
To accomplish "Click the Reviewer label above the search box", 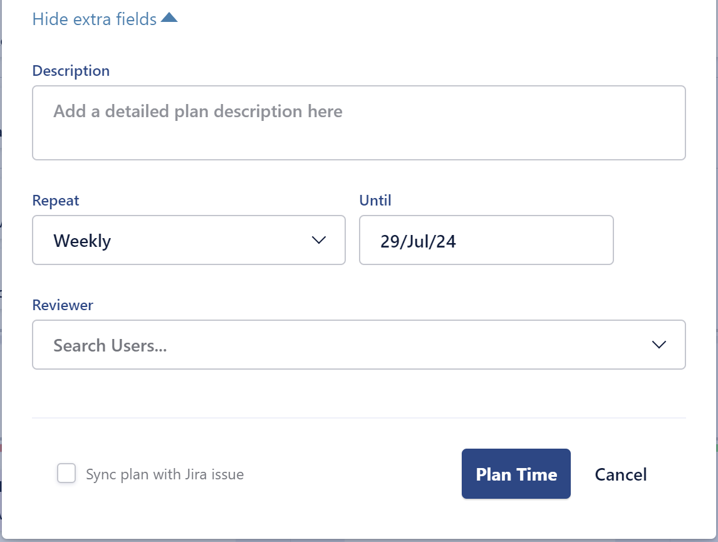I will [63, 305].
